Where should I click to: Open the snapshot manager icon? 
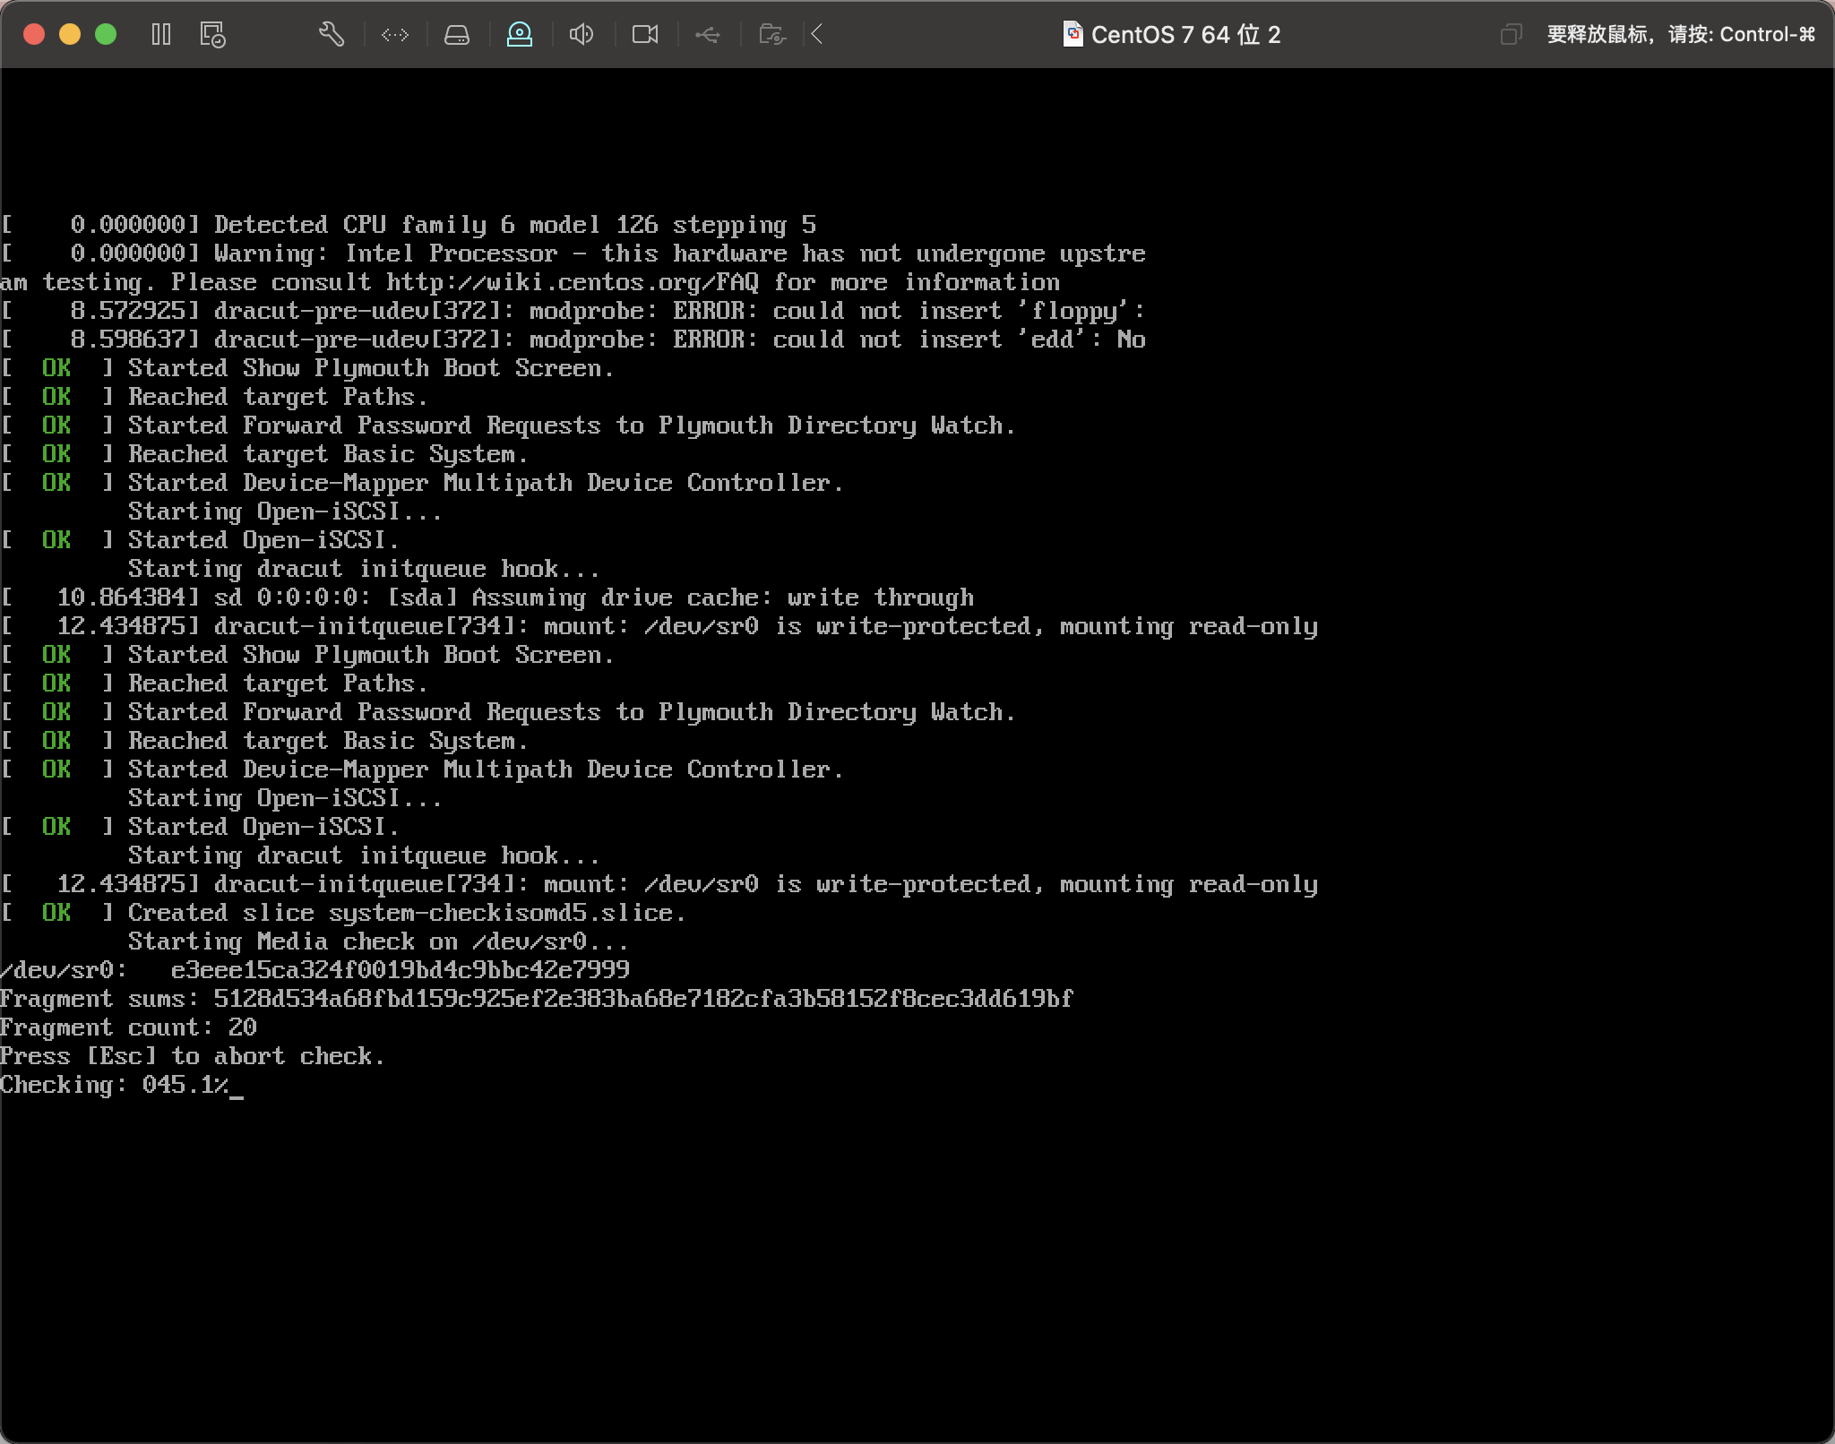pyautogui.click(x=212, y=35)
